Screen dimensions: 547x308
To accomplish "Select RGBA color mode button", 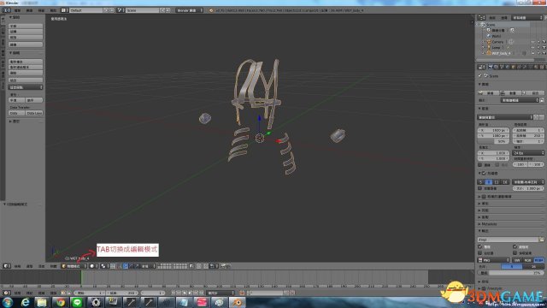I will point(538,260).
